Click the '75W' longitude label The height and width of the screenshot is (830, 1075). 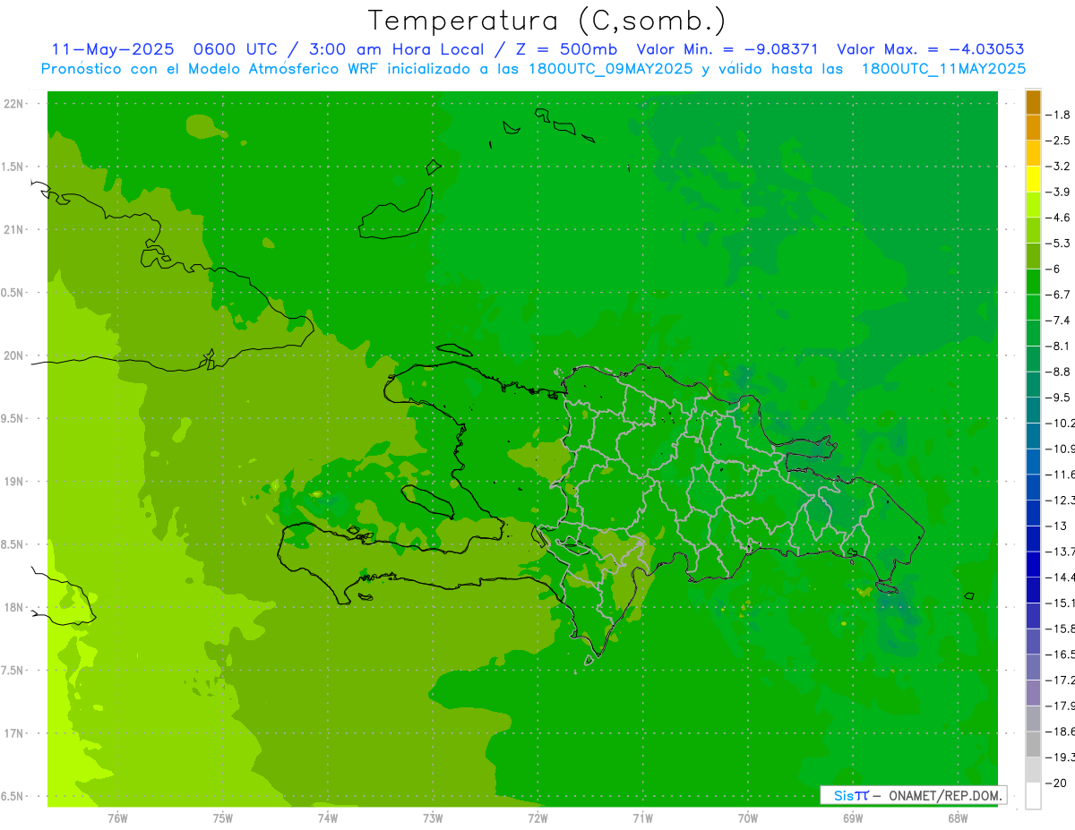click(x=223, y=818)
